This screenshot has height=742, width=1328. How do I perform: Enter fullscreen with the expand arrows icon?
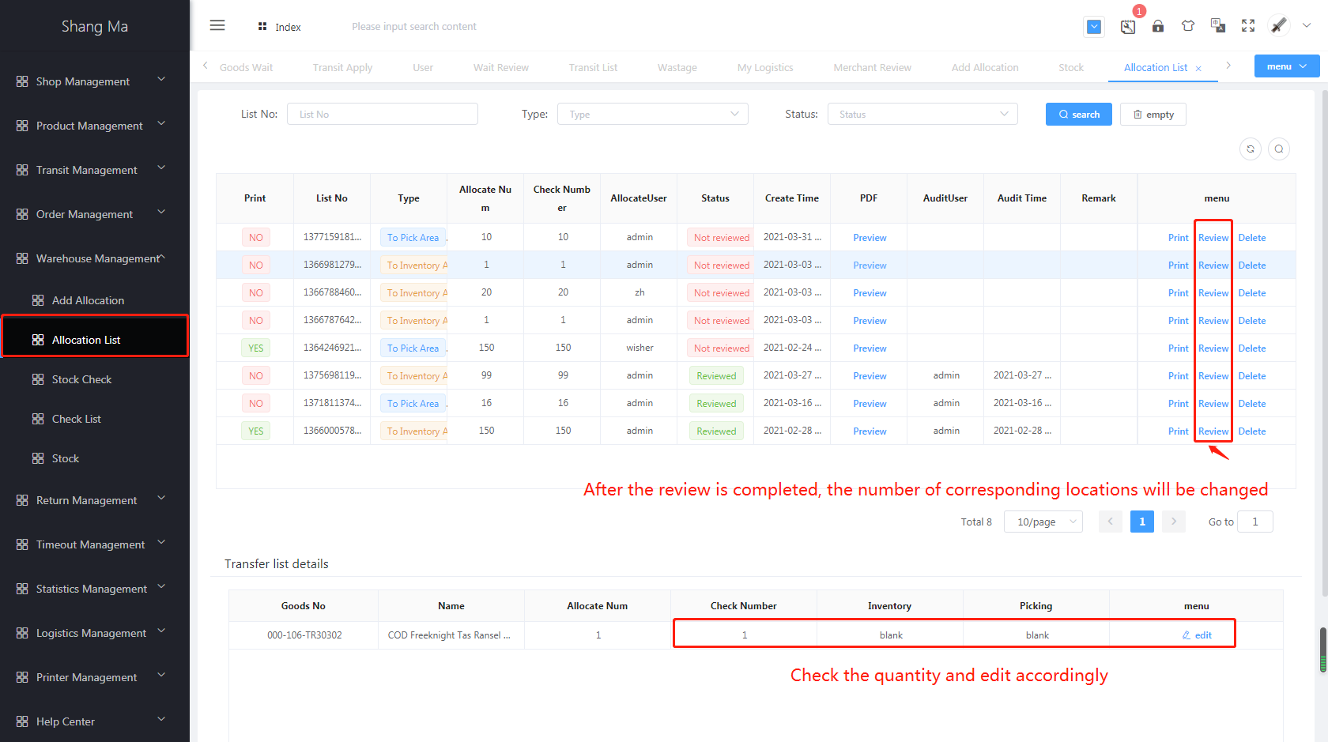coord(1248,26)
